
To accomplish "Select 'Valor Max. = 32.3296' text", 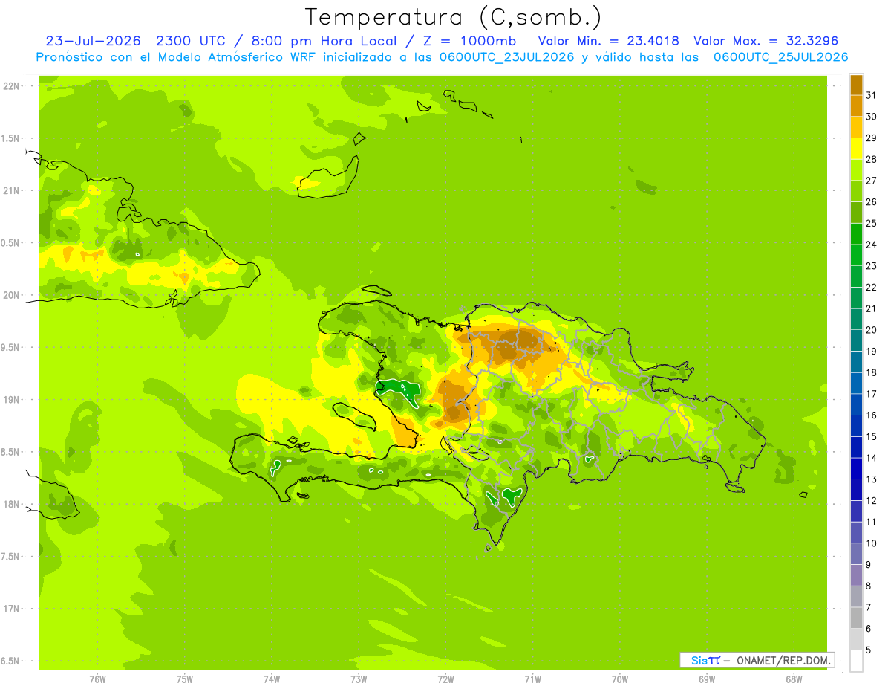I will [766, 41].
